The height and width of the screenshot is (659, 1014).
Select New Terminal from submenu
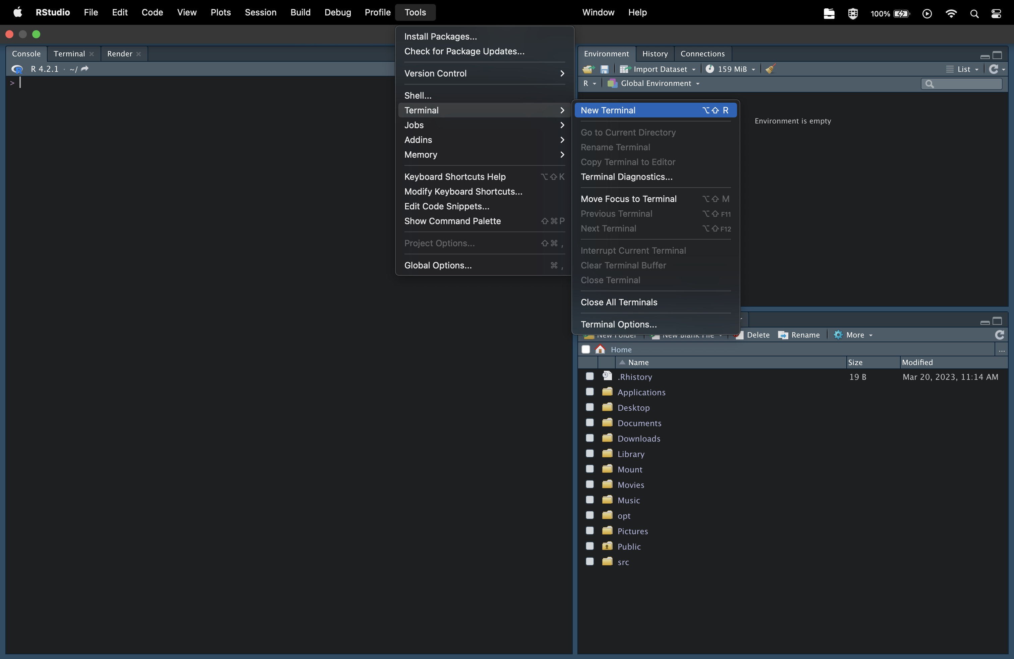655,110
